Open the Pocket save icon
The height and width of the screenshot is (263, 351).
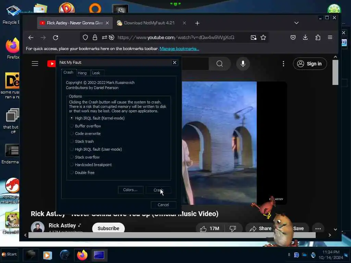click(x=293, y=37)
